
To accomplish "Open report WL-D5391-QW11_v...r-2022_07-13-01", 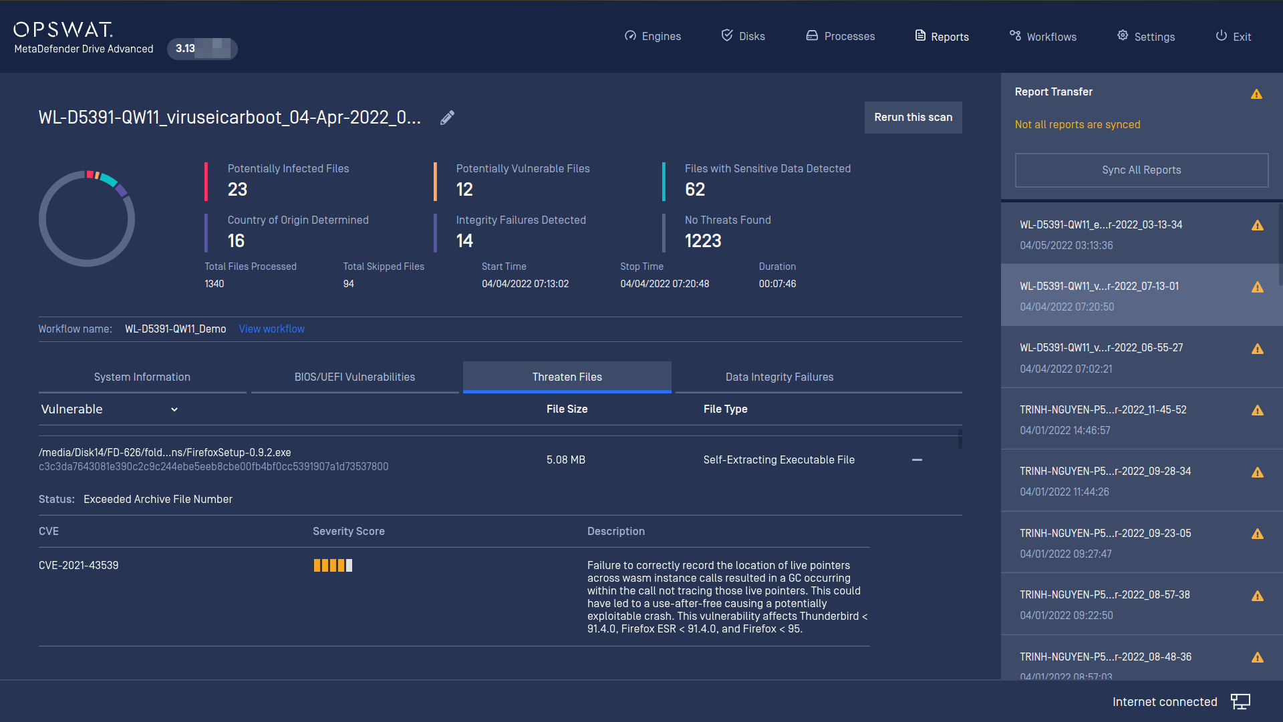I will pyautogui.click(x=1140, y=296).
